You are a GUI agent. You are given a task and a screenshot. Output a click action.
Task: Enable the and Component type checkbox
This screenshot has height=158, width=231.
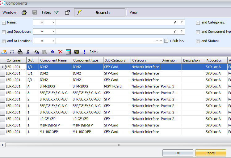198,32
